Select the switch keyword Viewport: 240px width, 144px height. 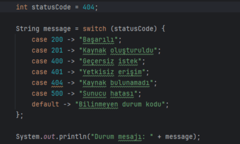[x=94, y=29]
